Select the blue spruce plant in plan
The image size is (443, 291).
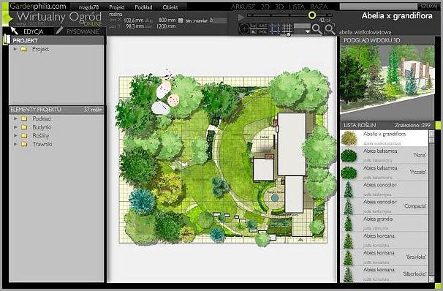tap(142, 202)
